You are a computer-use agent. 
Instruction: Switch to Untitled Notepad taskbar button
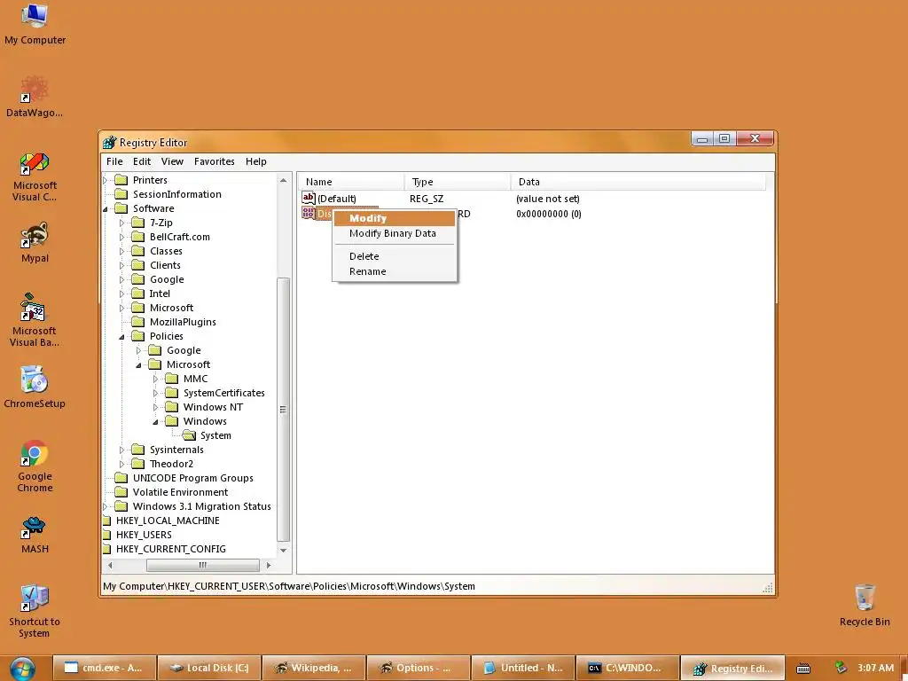point(523,669)
